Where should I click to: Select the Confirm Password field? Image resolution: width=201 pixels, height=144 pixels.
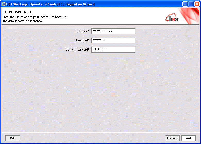pos(113,50)
